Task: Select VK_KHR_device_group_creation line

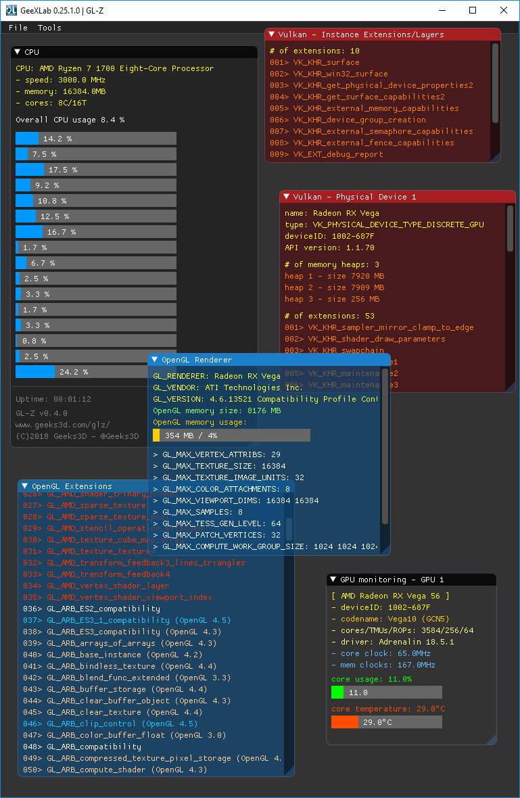Action: pos(348,120)
